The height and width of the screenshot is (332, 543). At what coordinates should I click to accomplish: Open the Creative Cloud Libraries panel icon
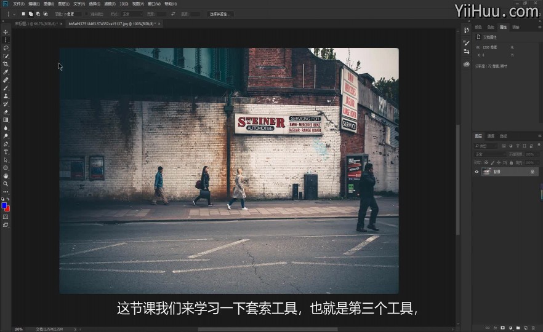467,64
